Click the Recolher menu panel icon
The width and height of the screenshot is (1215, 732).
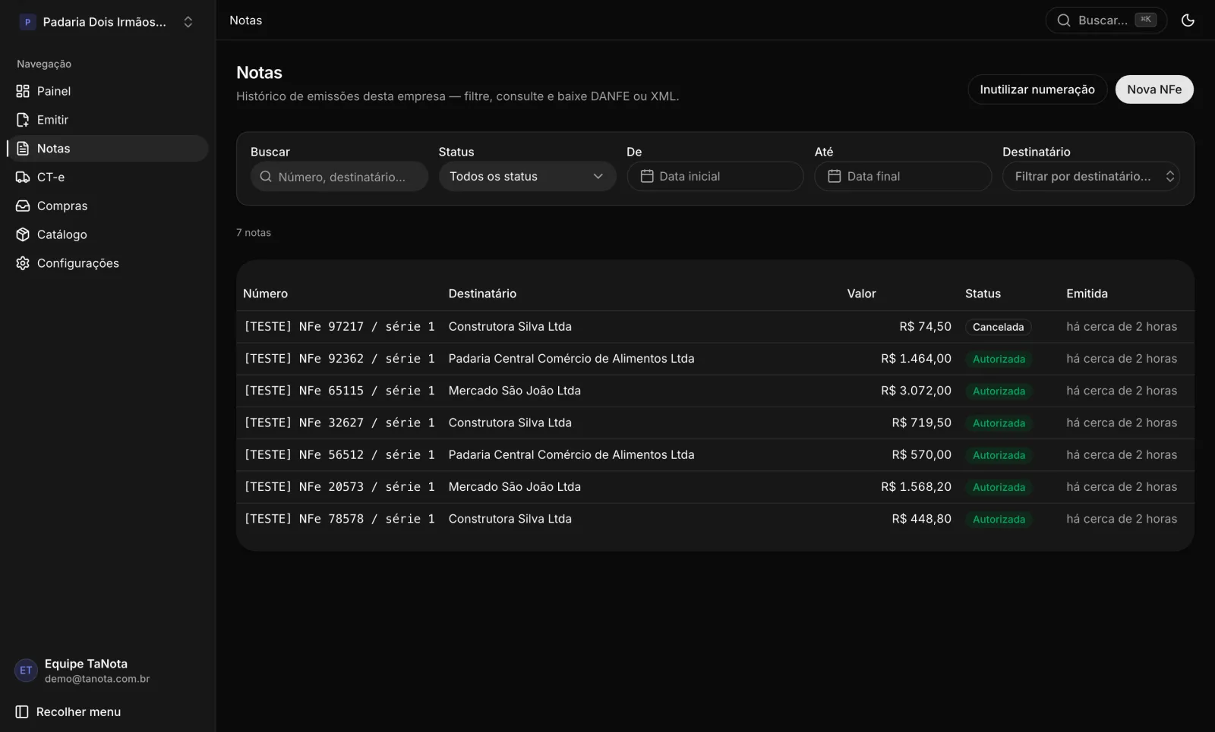[x=22, y=712]
